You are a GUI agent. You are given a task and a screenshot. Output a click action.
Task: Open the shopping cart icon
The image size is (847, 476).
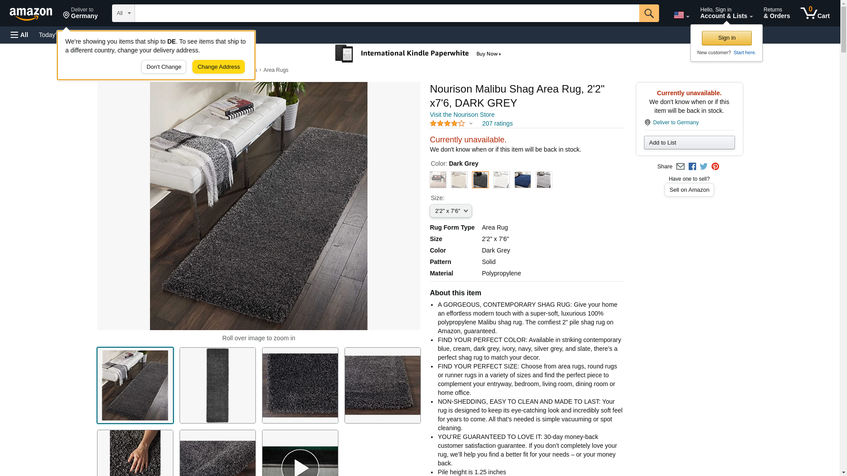815,13
